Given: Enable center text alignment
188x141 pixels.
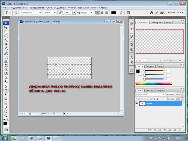Looking at the screenshot, I should point(102,13).
